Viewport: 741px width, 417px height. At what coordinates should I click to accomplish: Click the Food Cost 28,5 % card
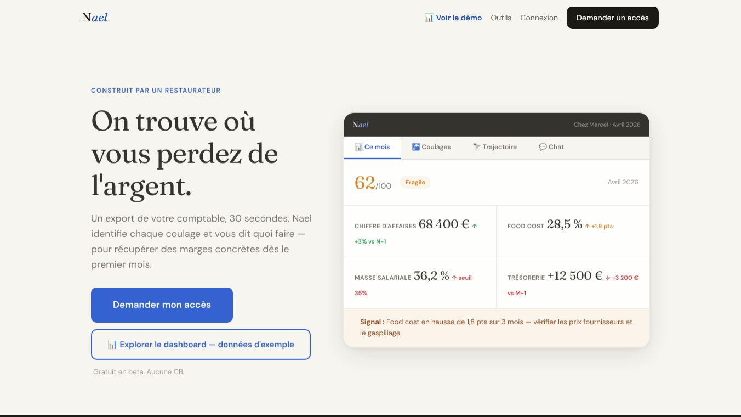(573, 231)
